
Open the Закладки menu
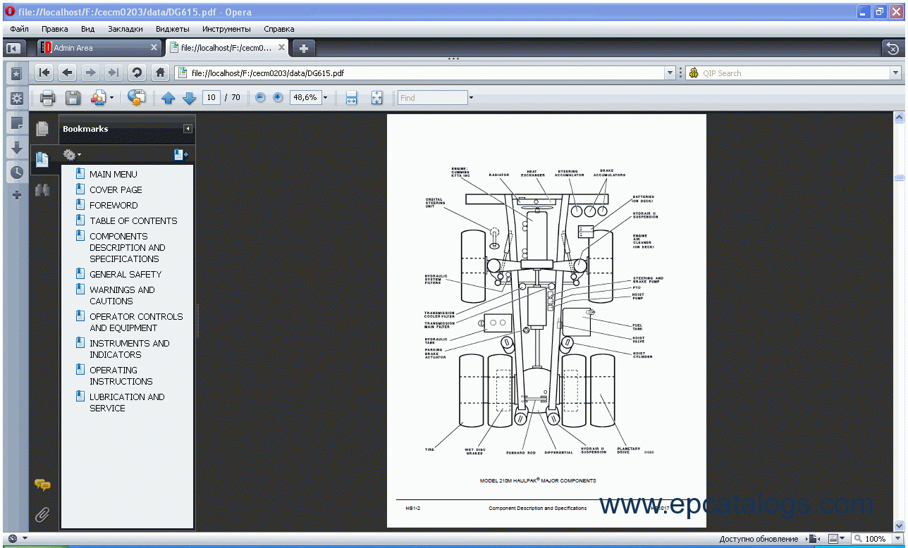click(125, 29)
